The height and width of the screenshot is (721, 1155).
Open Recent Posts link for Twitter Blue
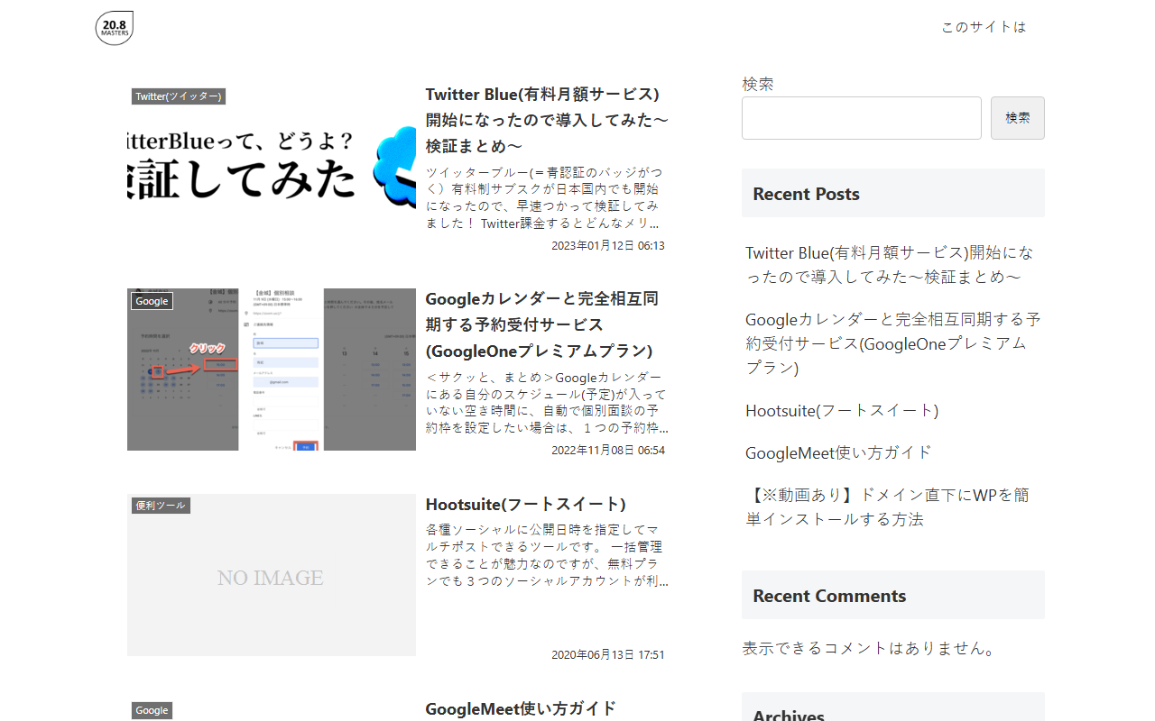(890, 265)
